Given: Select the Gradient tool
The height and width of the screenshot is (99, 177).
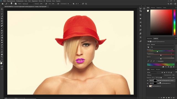Looking at the screenshot, I should [x=2, y=38].
